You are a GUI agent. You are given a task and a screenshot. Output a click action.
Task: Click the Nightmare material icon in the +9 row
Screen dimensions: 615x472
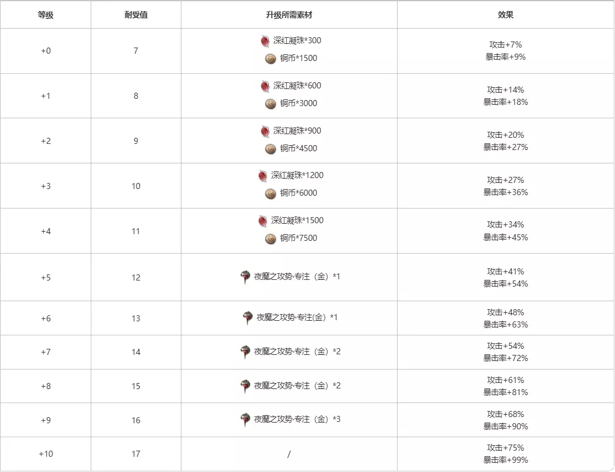click(x=245, y=420)
